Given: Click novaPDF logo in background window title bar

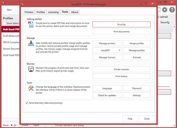Looking at the screenshot, I should [x=3, y=2].
